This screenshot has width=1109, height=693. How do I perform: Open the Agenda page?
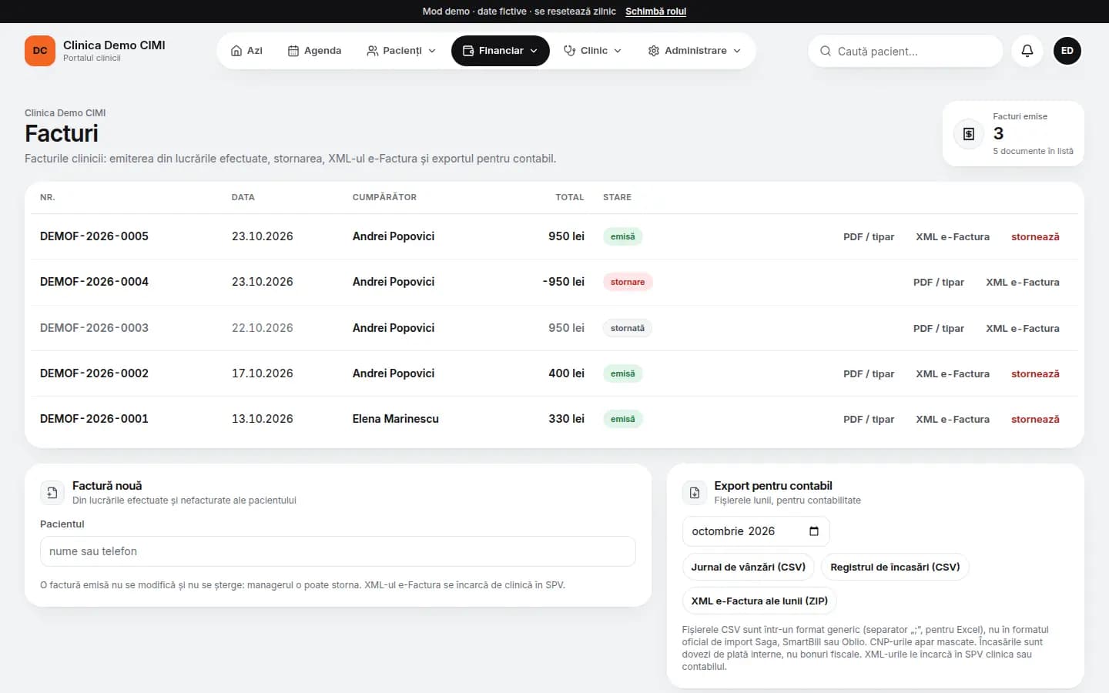pyautogui.click(x=314, y=51)
